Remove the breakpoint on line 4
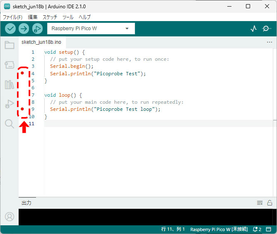The image size is (277, 234). (22, 73)
